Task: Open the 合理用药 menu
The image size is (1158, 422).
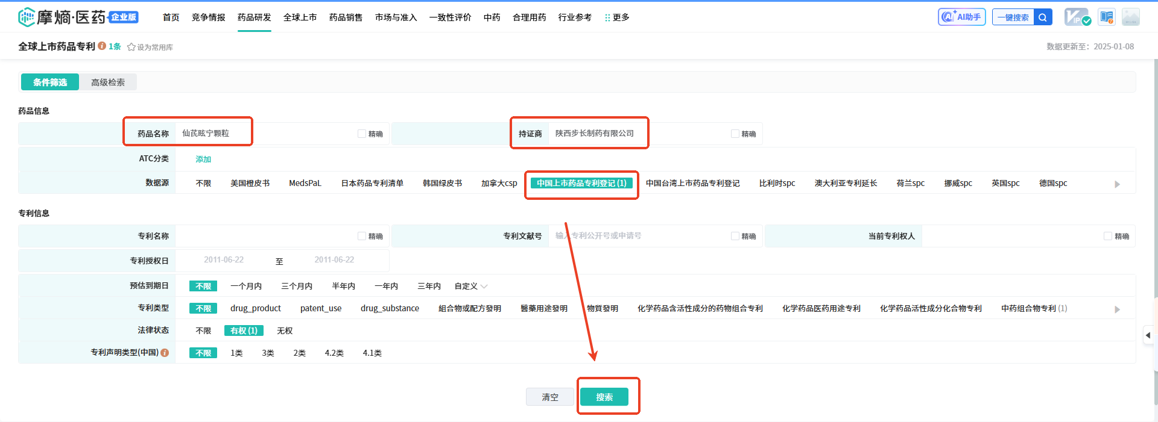Action: click(x=530, y=17)
